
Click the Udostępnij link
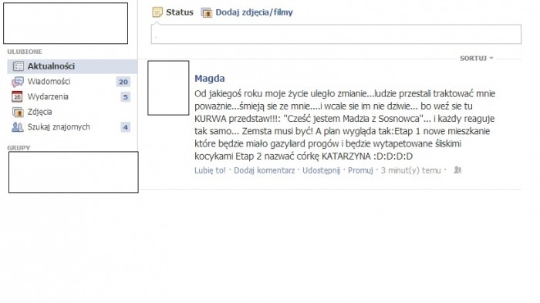(x=321, y=170)
